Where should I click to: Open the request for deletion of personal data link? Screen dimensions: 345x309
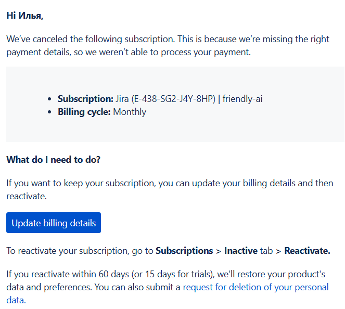point(255,287)
